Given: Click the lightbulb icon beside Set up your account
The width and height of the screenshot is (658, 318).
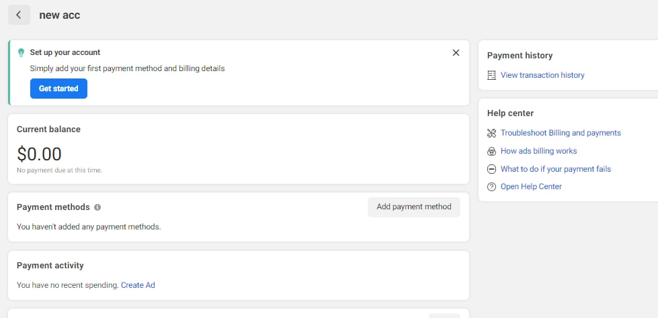Looking at the screenshot, I should click(21, 53).
